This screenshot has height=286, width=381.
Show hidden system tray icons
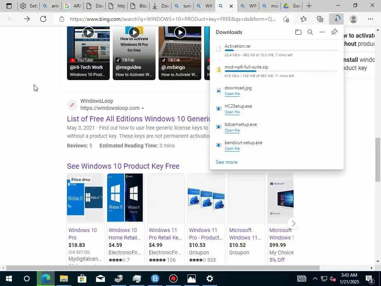[315, 279]
